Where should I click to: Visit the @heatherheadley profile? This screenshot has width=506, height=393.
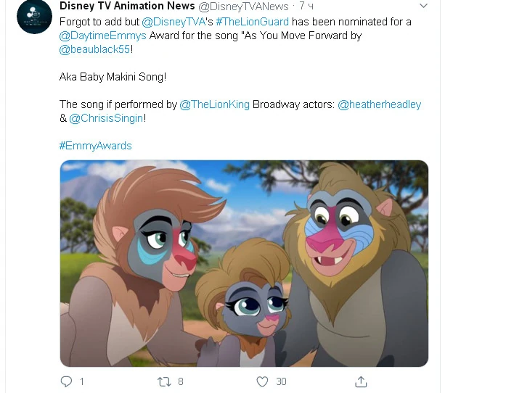[379, 104]
